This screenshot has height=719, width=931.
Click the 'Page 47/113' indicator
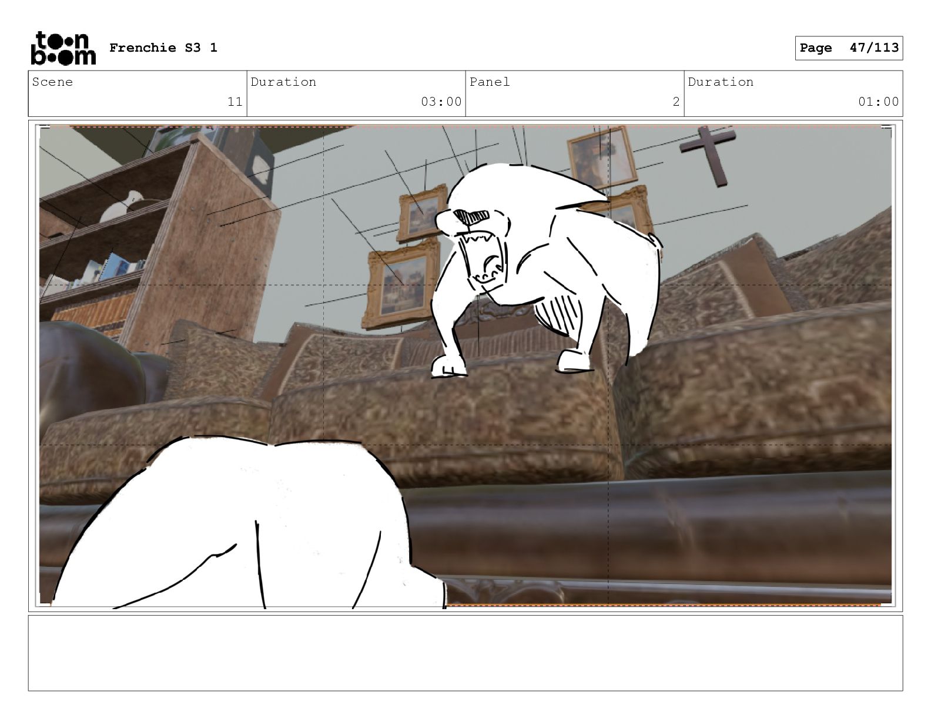tap(849, 48)
